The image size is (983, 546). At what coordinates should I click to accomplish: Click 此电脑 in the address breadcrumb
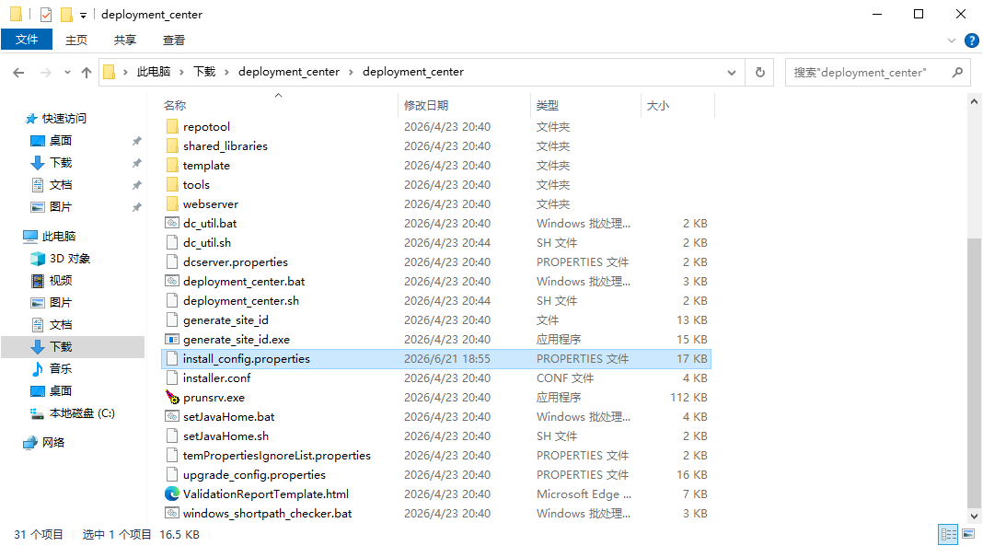point(154,72)
